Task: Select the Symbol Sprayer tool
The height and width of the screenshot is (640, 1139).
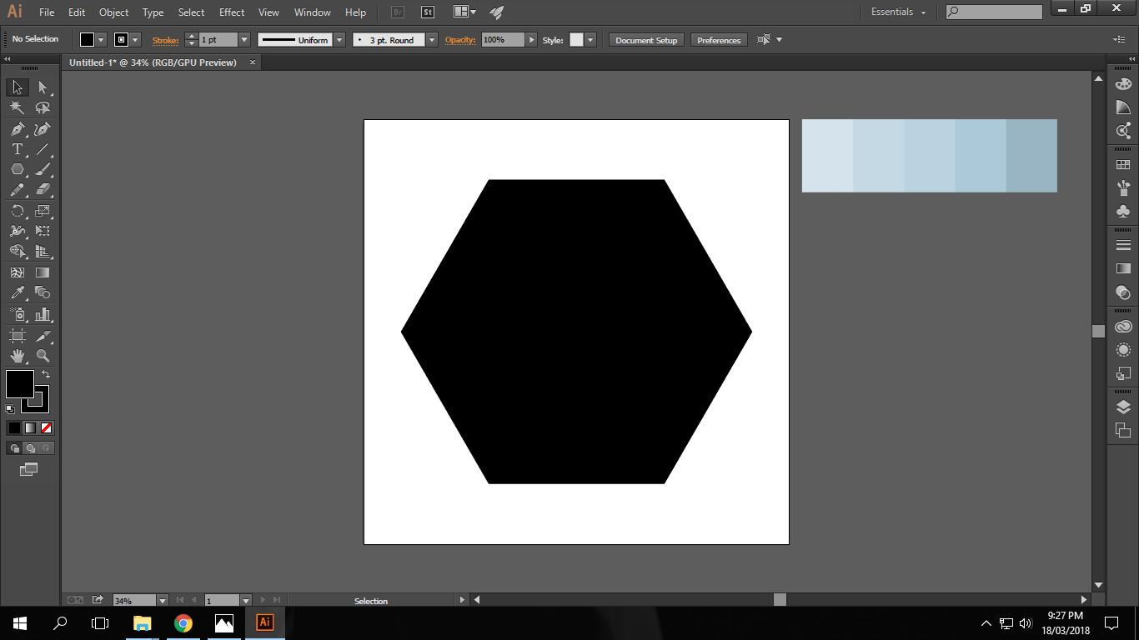Action: [x=18, y=314]
